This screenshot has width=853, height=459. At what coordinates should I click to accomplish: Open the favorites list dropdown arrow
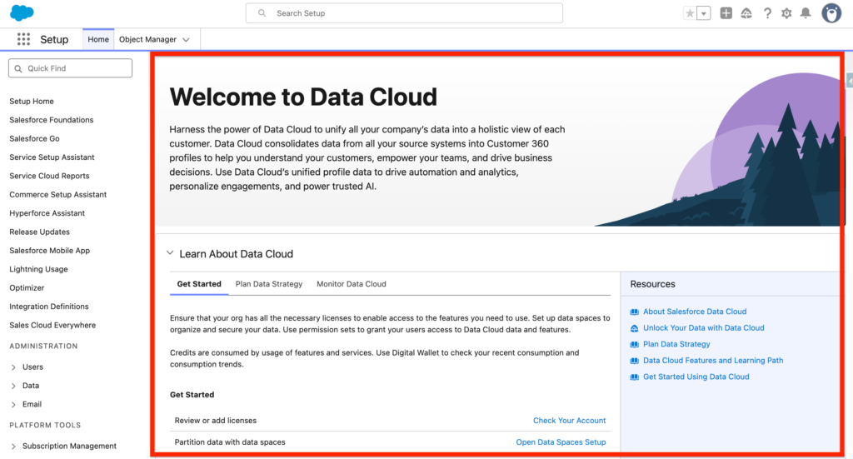coord(704,13)
